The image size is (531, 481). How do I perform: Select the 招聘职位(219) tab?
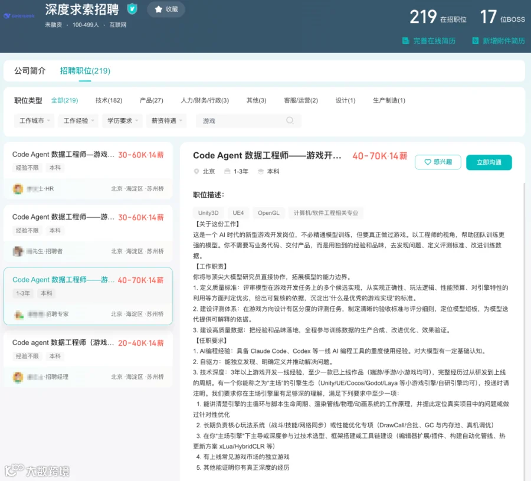(x=85, y=71)
